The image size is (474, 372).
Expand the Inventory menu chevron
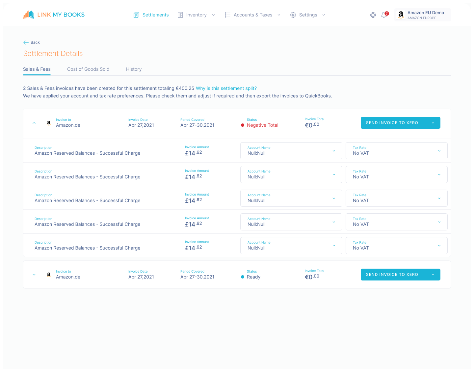coord(213,15)
